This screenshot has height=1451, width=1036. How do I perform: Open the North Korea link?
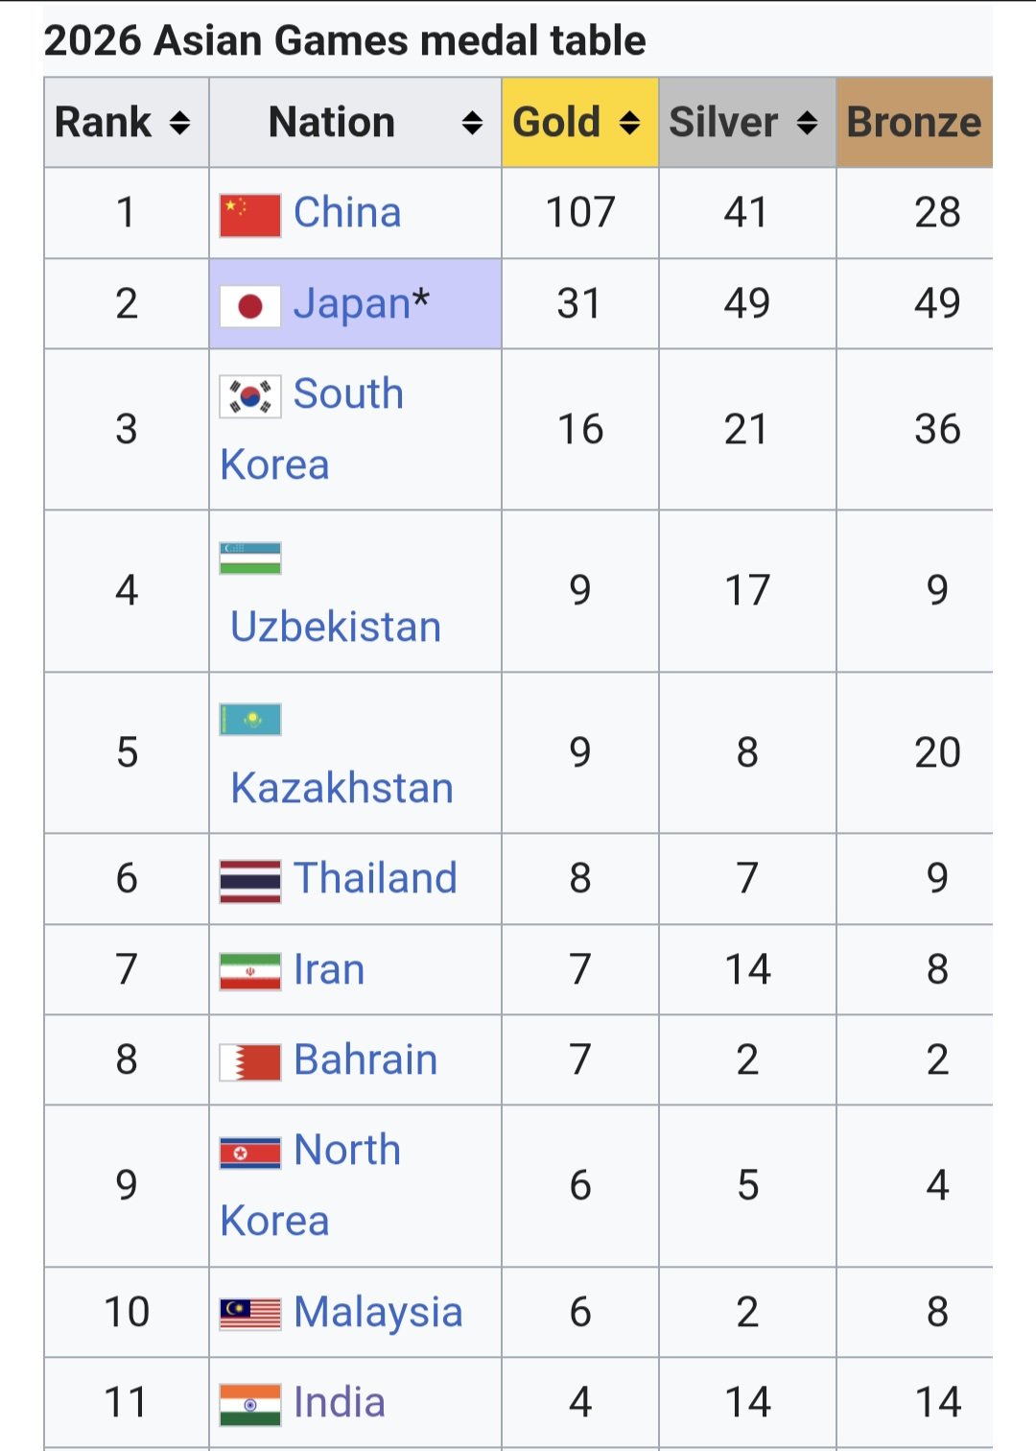[311, 1185]
